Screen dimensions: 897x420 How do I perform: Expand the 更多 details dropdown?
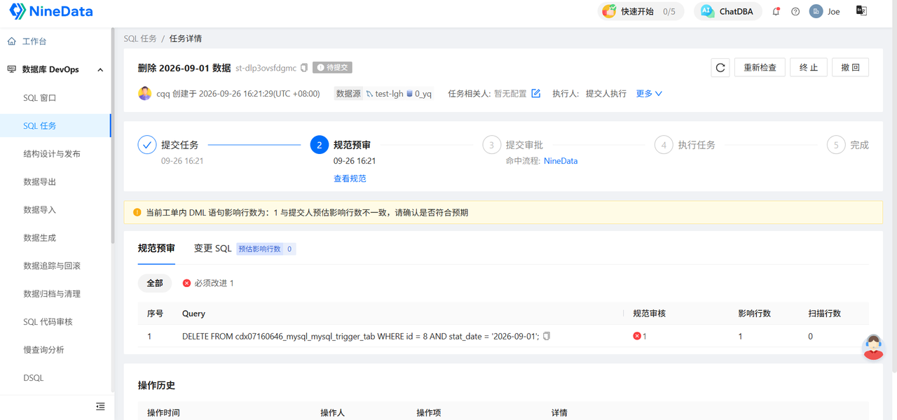click(649, 93)
